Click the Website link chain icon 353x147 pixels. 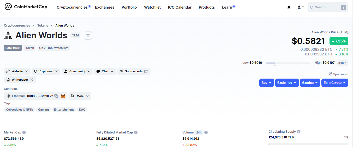pos(8,71)
